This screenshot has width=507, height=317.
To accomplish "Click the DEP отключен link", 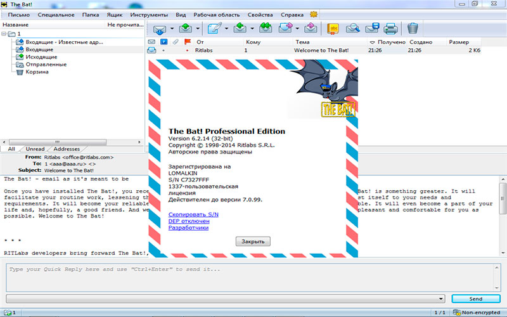I will click(x=189, y=221).
